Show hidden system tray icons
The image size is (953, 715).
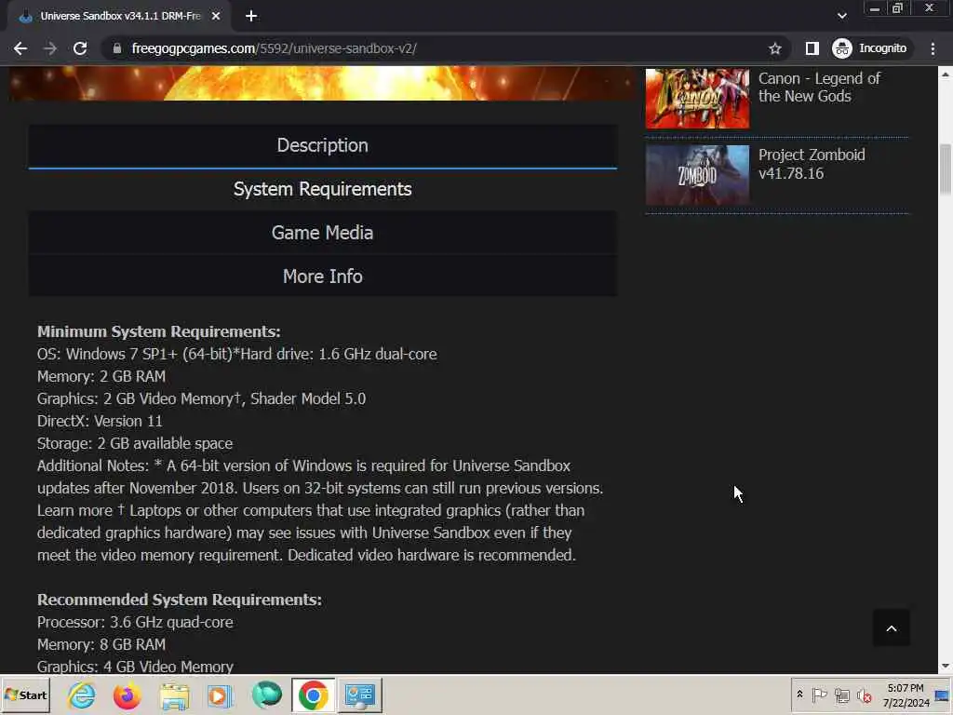(799, 695)
